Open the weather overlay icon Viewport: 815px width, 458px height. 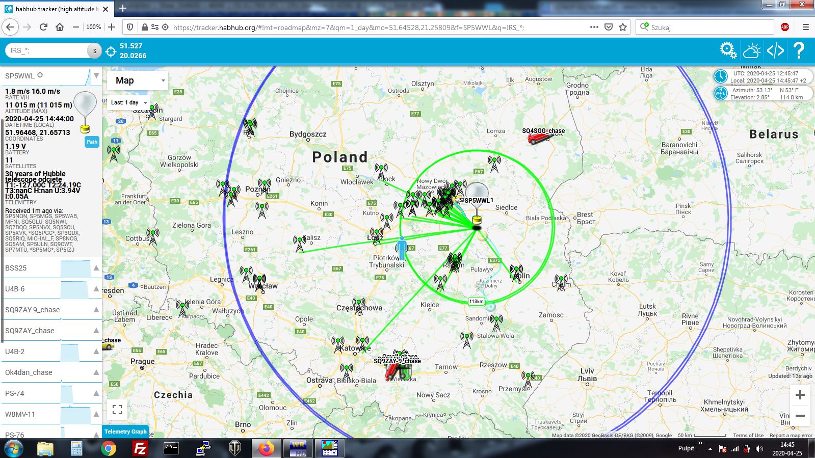[752, 50]
